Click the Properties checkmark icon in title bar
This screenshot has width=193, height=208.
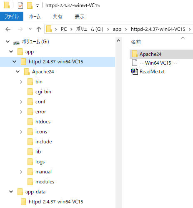20,5
